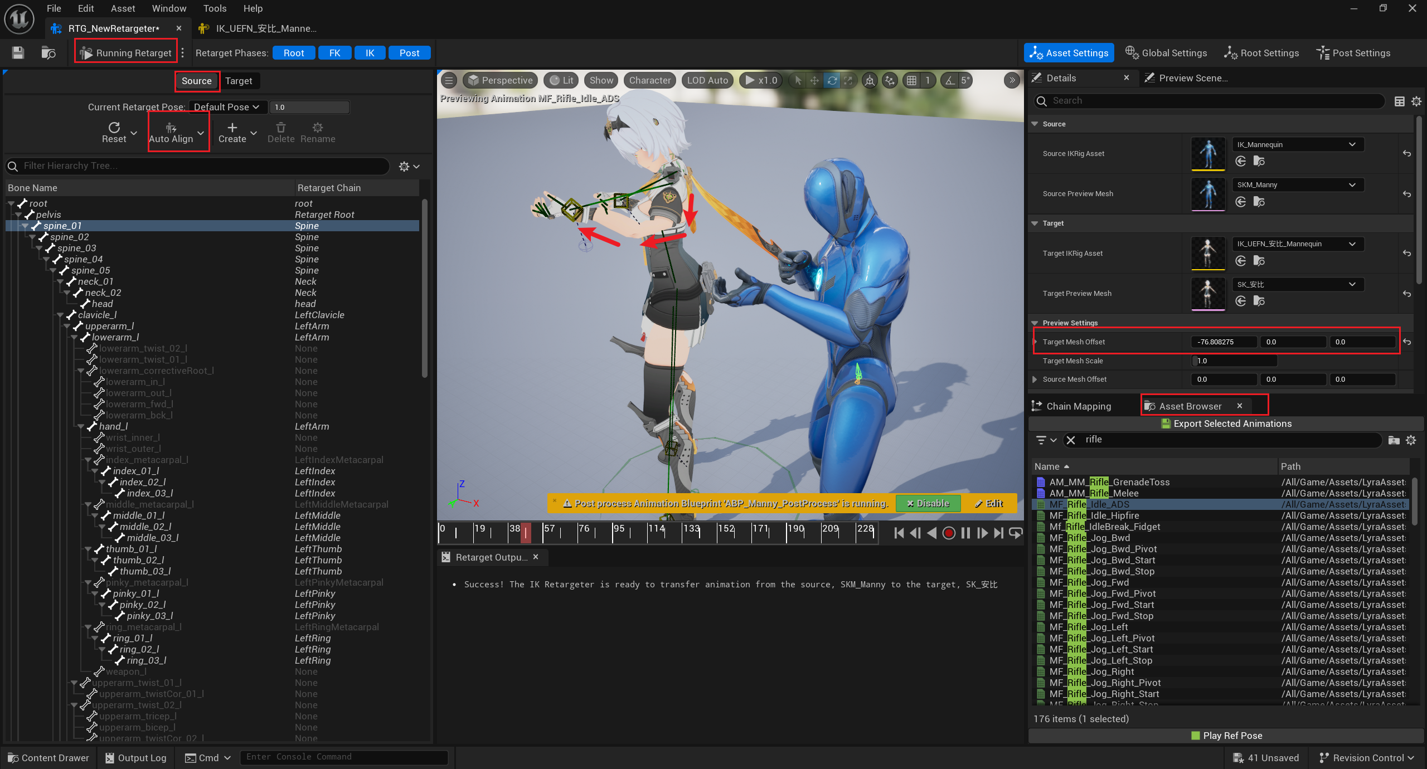The height and width of the screenshot is (769, 1427).
Task: Open the Global Settings panel
Action: click(x=1165, y=52)
